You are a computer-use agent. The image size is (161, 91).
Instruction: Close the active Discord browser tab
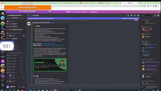point(137,3)
